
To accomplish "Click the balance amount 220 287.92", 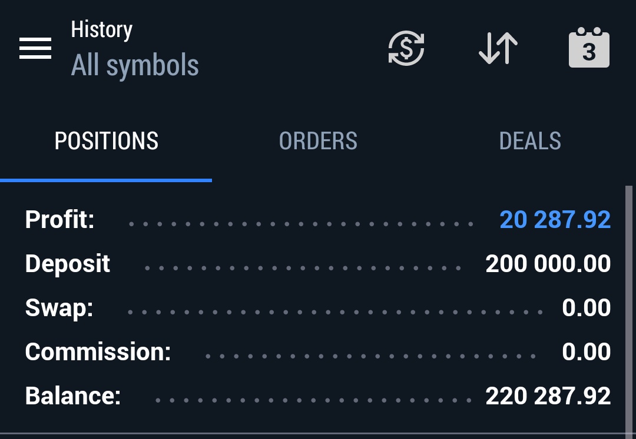I will (548, 396).
